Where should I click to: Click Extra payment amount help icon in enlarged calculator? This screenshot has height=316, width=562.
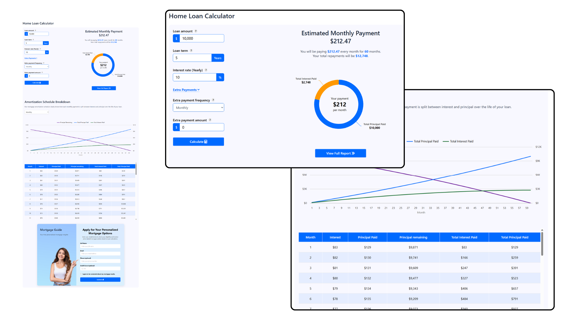click(x=210, y=120)
